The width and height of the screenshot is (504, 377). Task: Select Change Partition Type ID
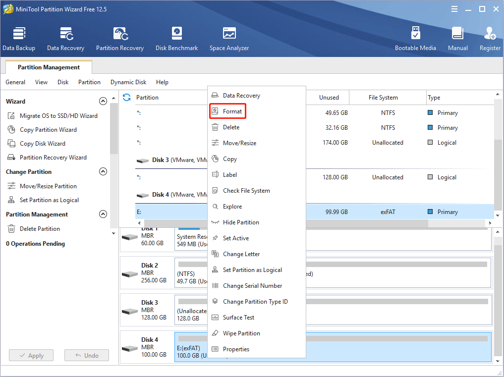(257, 302)
